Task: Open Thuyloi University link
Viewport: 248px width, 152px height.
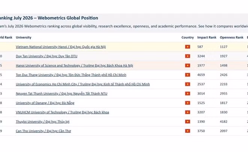Action: 42,122
